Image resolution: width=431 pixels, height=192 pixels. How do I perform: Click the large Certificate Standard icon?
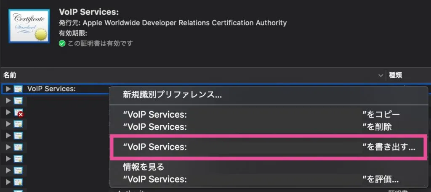29,26
